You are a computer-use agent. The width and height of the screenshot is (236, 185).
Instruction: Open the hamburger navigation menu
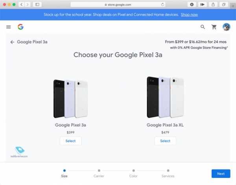click(9, 27)
